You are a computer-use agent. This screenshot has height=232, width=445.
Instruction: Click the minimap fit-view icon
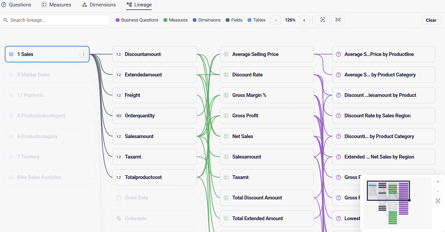point(438,201)
